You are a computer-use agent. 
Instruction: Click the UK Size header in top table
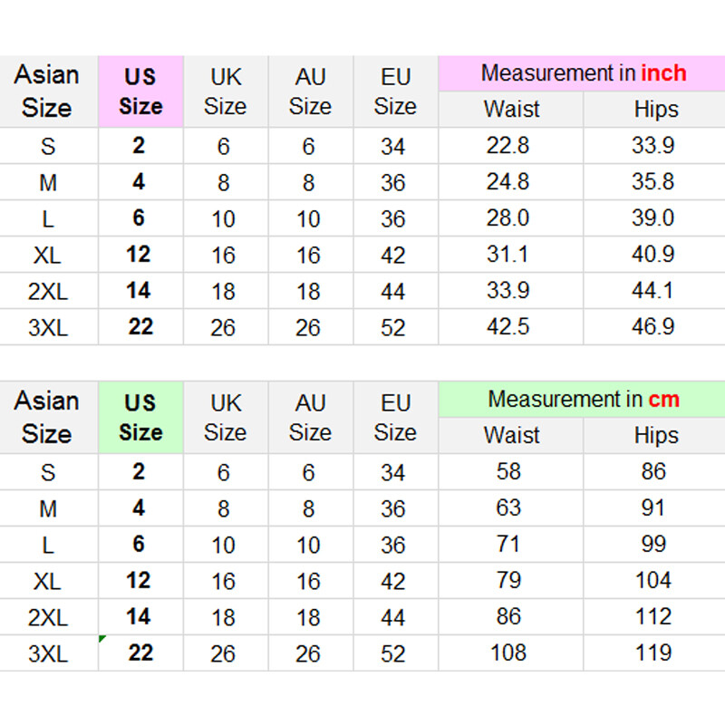click(x=225, y=92)
